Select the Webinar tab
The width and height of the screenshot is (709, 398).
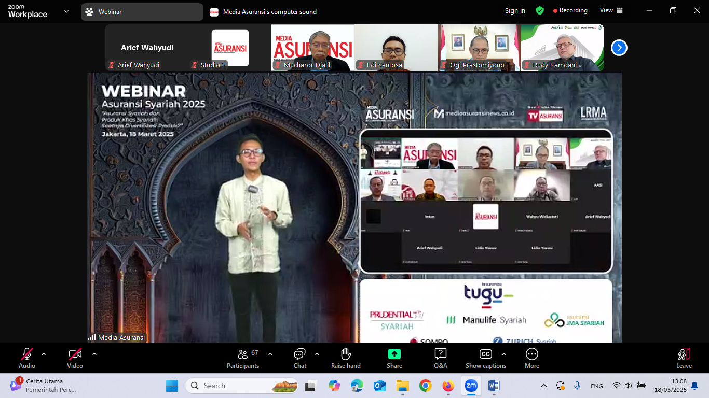tap(142, 12)
